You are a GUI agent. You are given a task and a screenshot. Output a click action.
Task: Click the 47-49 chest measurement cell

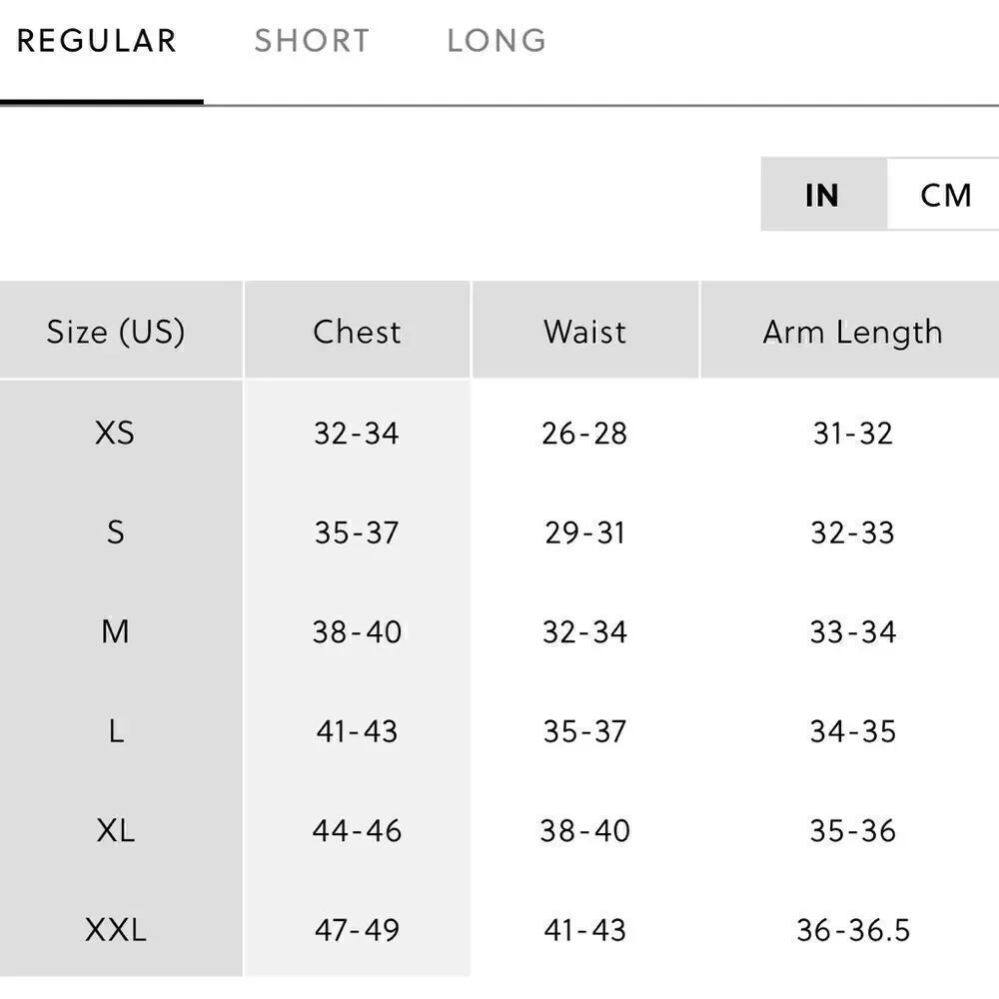point(357,930)
